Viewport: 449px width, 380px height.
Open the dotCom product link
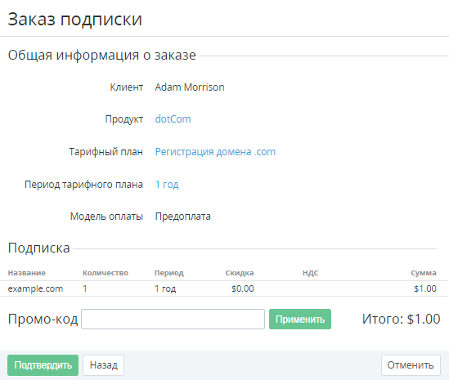pyautogui.click(x=173, y=119)
